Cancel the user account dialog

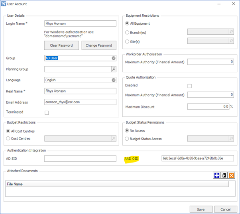pos(226,209)
